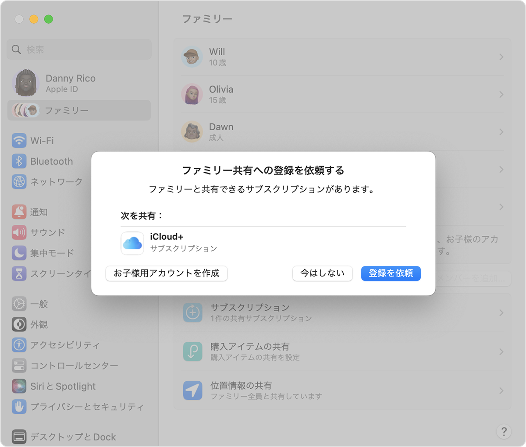
Task: Dismiss the dialog with 今はしない
Action: (x=323, y=273)
